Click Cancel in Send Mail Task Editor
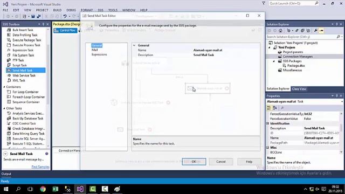 pos(220,162)
